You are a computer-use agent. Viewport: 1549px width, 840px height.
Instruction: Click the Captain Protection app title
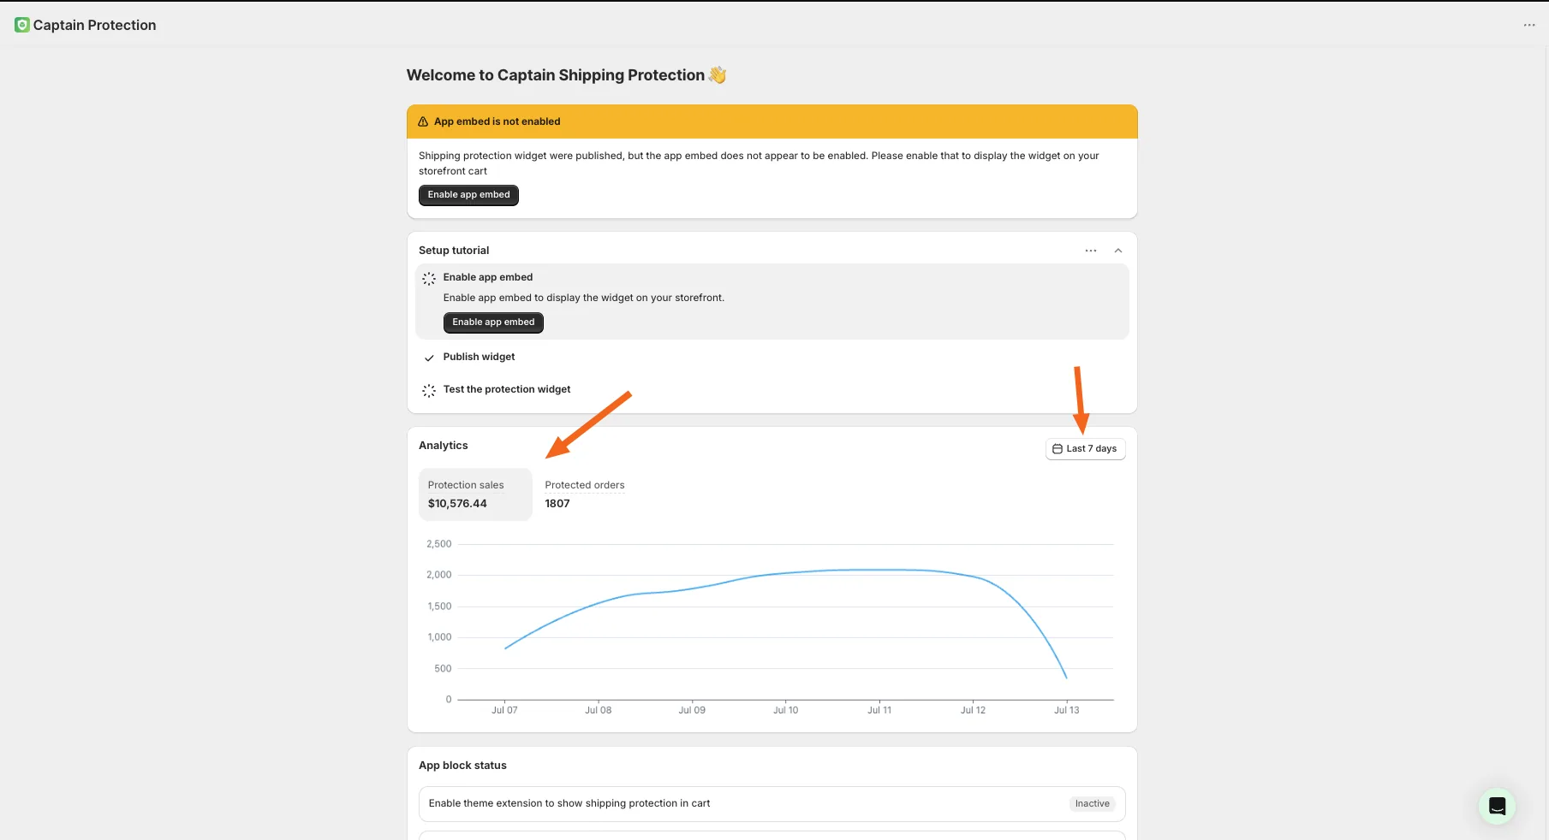[x=95, y=25]
